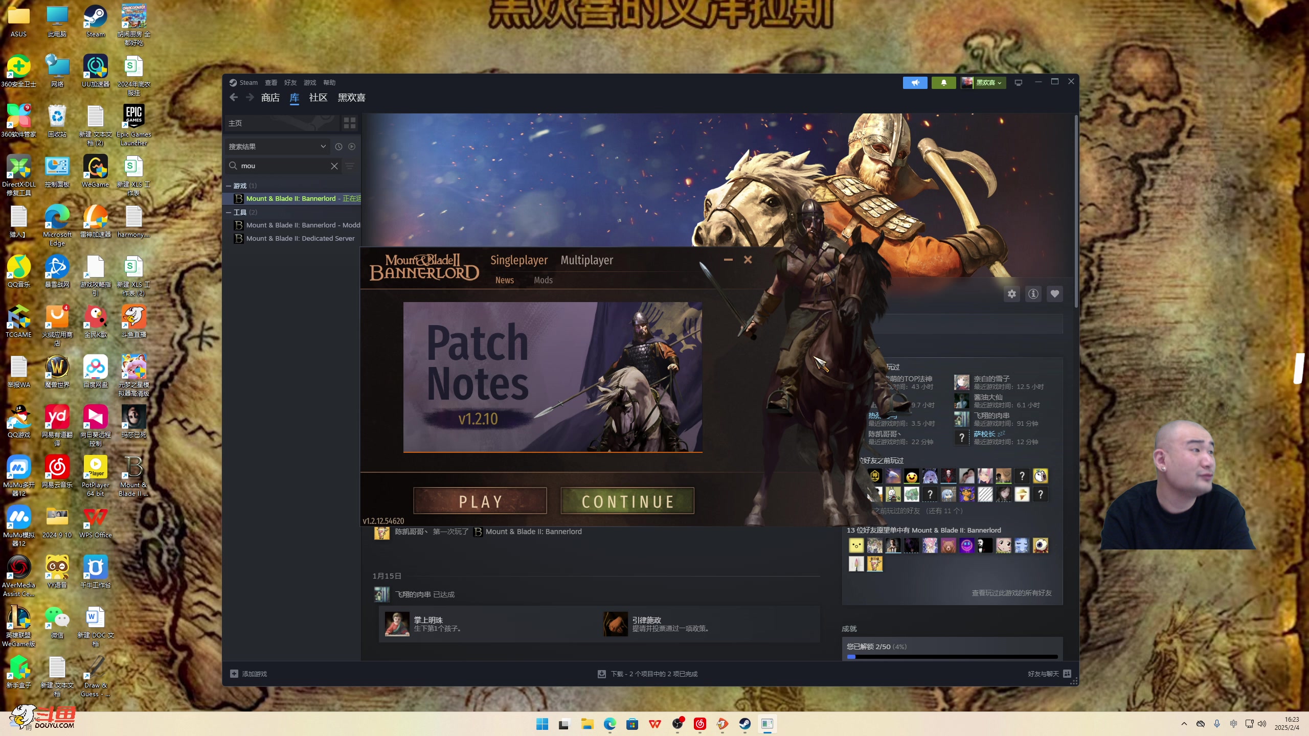Click the achievements progress bar 2/50

coord(952,657)
